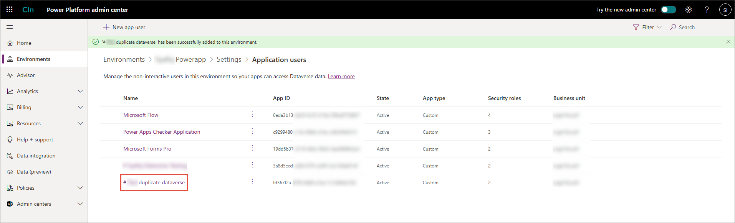Click security roles count 4 for Microsoft Flow

coord(489,115)
